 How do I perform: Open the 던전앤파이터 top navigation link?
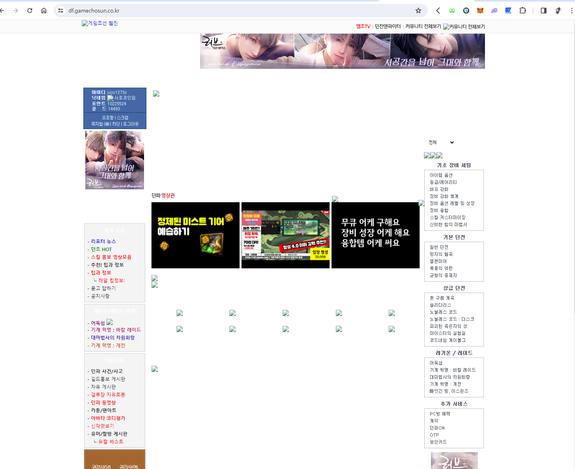click(388, 27)
